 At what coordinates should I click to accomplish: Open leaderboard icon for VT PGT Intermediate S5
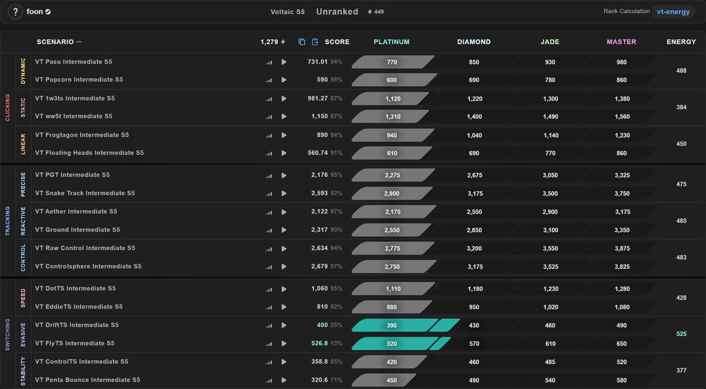[x=269, y=175]
